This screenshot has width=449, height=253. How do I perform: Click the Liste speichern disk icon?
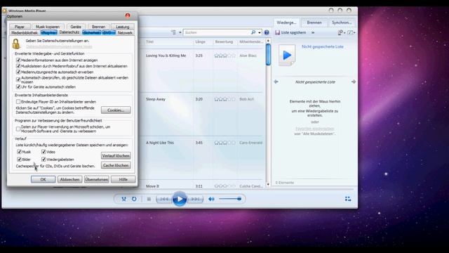[x=278, y=33]
